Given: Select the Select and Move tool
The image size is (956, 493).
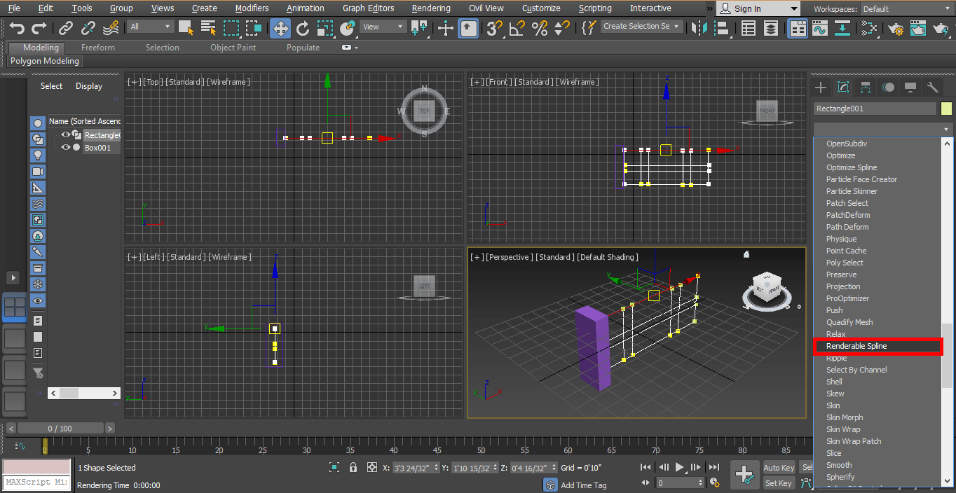Looking at the screenshot, I should pyautogui.click(x=279, y=29).
